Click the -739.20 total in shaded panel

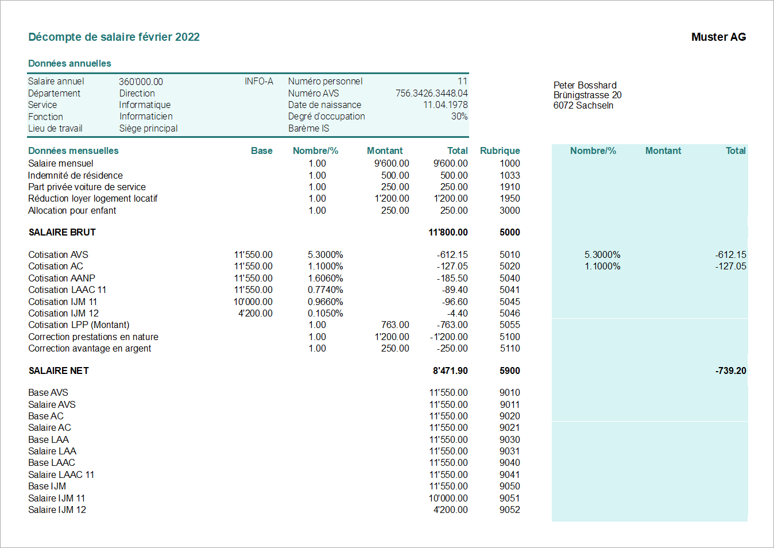(730, 371)
